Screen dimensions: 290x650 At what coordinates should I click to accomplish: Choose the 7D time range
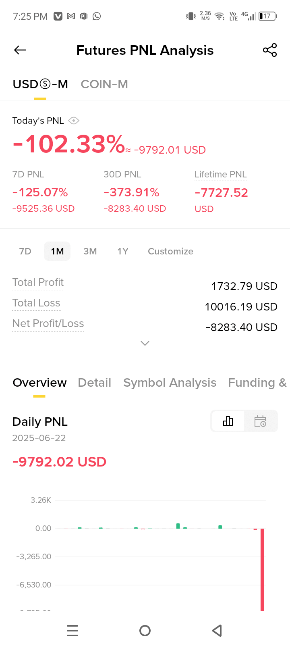point(25,251)
